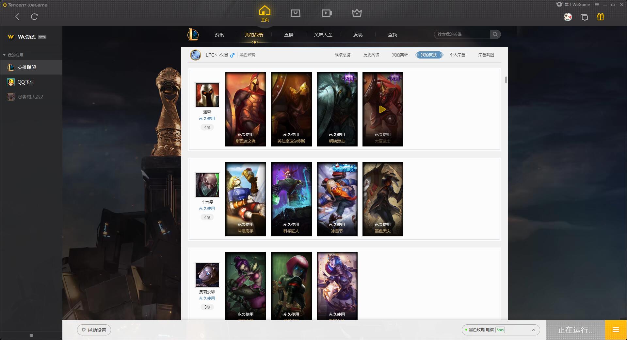Open 辅助设置 helper settings
Image resolution: width=627 pixels, height=340 pixels.
point(94,330)
